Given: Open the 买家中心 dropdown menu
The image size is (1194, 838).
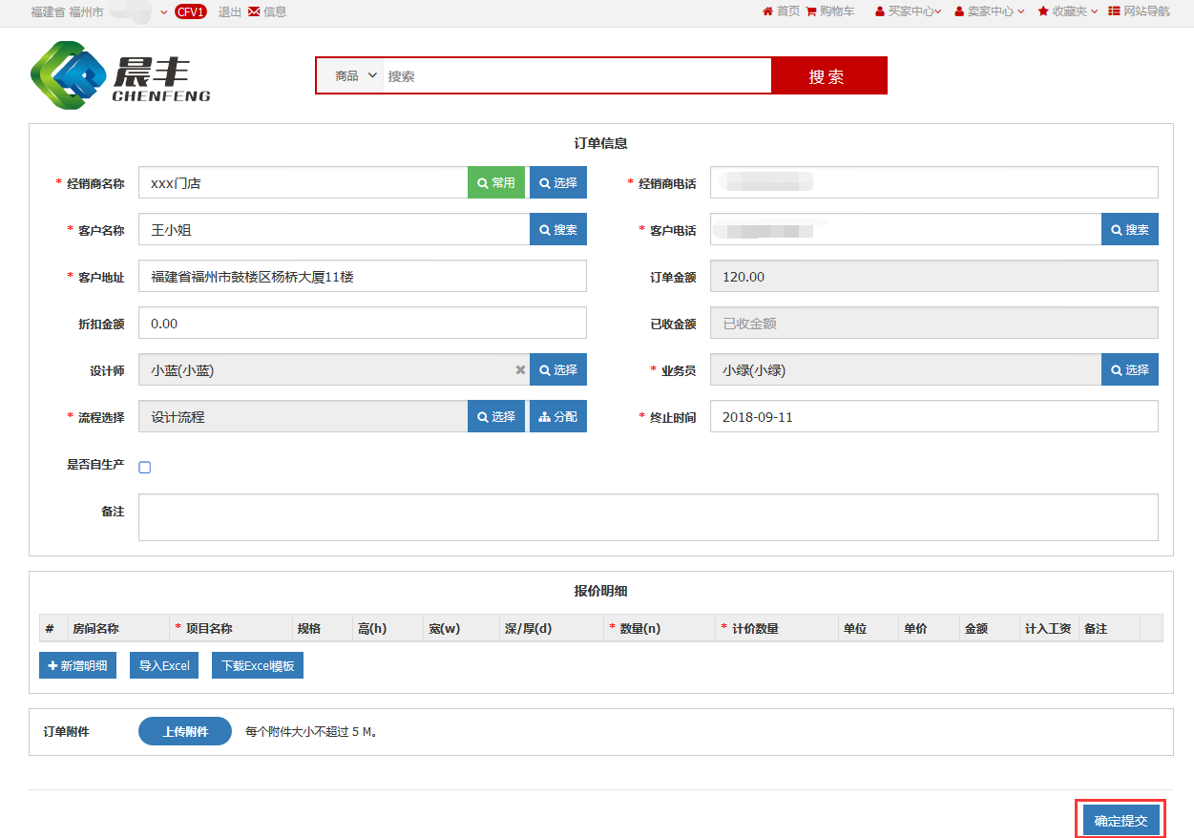Looking at the screenshot, I should coord(908,11).
